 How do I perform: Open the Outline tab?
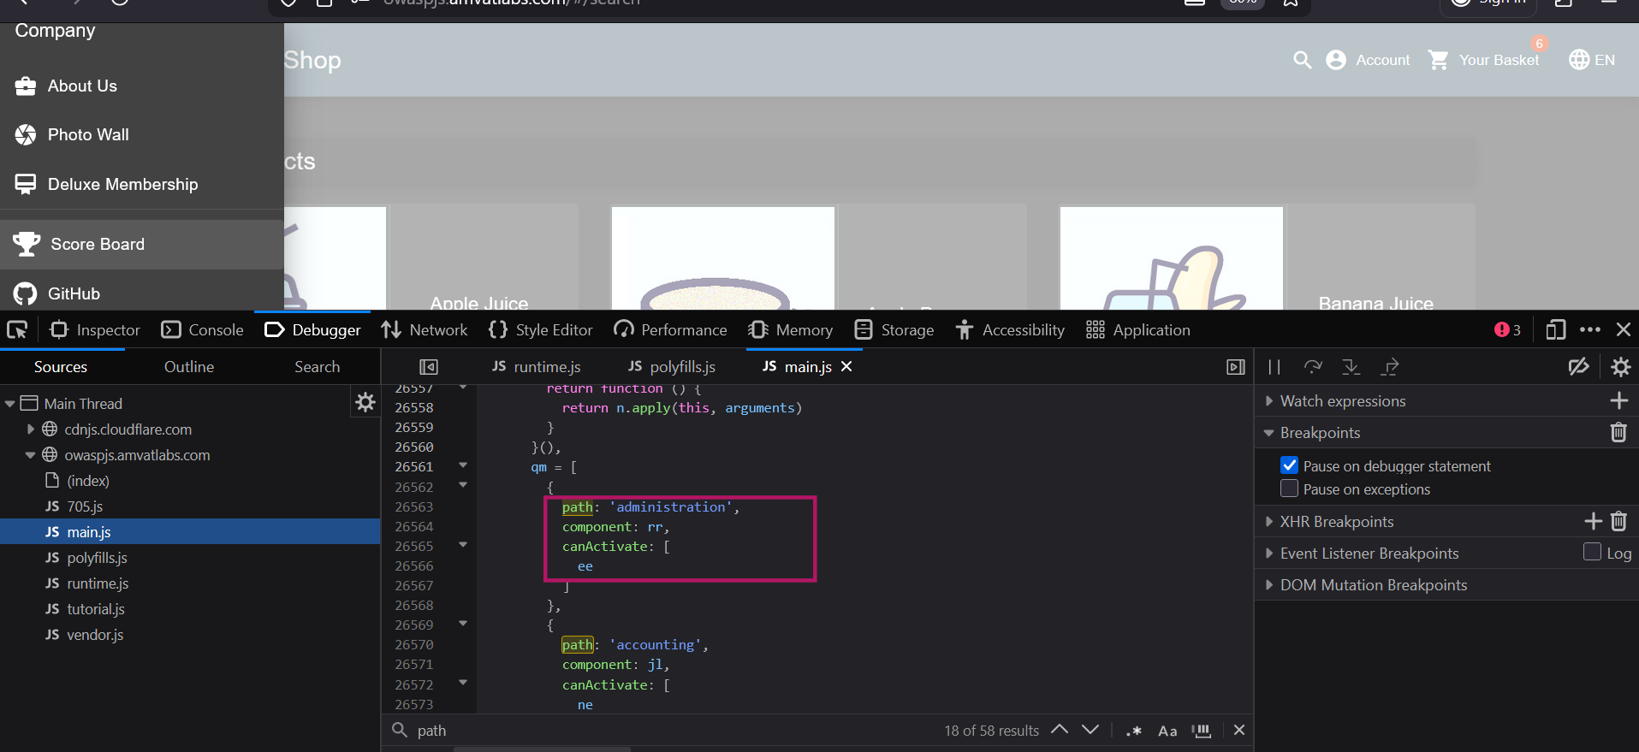point(189,367)
